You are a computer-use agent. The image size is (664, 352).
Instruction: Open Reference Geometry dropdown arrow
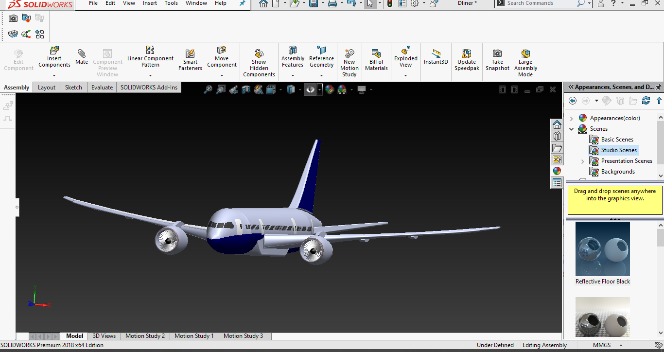tap(321, 75)
